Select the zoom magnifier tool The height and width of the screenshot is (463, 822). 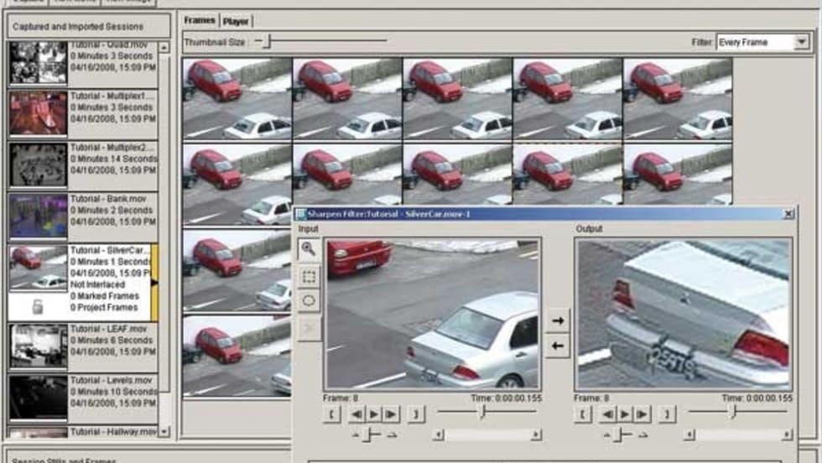308,249
